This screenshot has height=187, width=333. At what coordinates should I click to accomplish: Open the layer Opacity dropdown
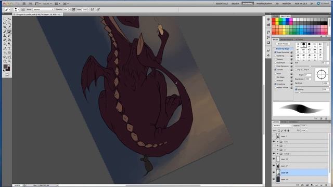coord(306,126)
